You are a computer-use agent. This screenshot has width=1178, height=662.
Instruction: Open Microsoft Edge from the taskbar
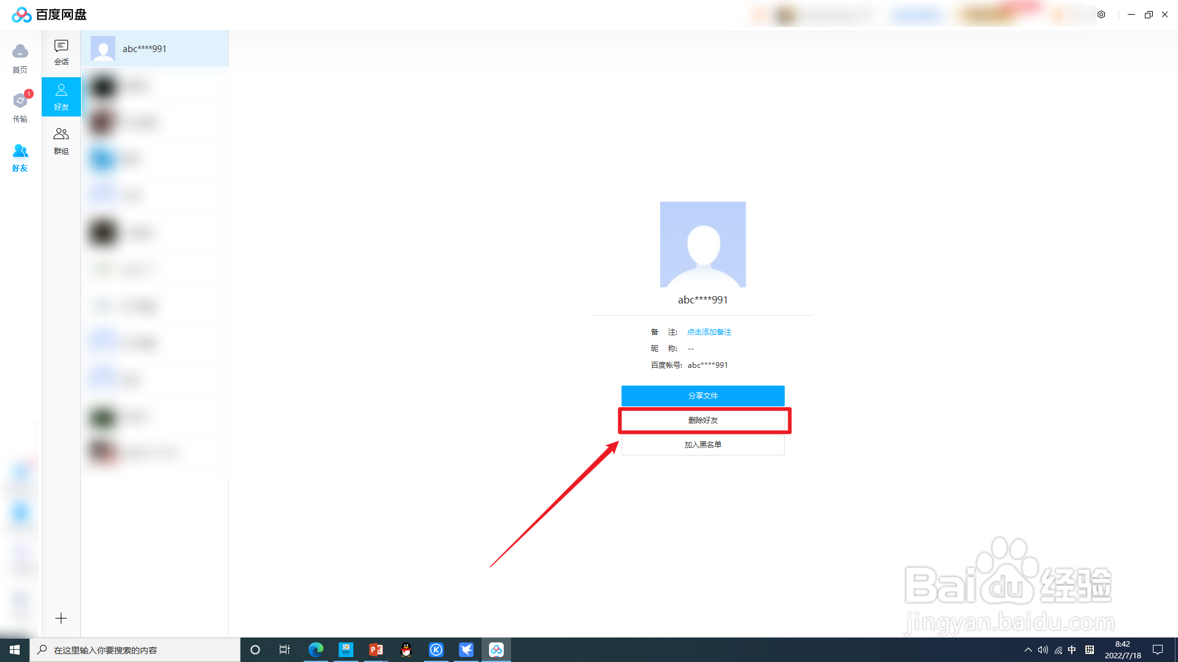316,650
